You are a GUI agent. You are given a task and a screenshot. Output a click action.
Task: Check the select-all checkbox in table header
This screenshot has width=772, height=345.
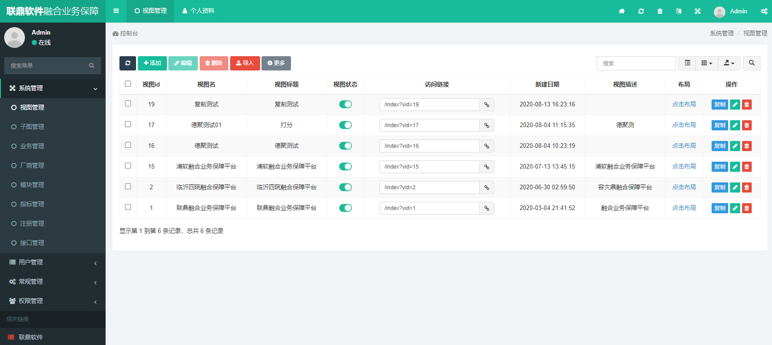pyautogui.click(x=128, y=84)
